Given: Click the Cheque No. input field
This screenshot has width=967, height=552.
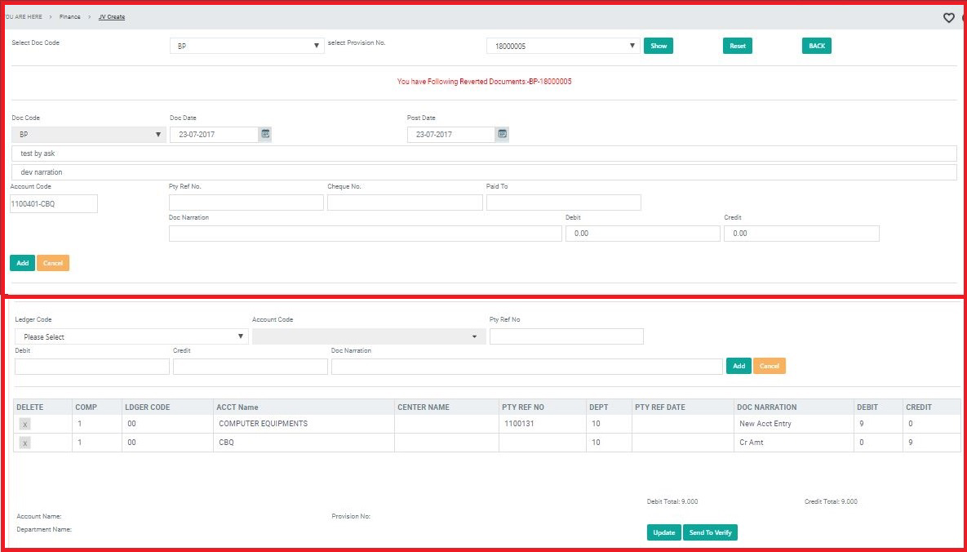Looking at the screenshot, I should (405, 203).
